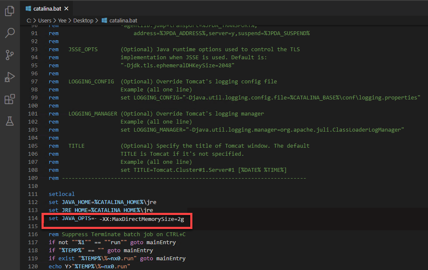Click the Desktop breadcrumb segment
428x270 pixels.
click(x=83, y=20)
